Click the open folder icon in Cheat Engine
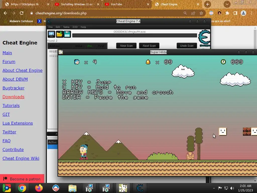This screenshot has width=257, height=193. [59, 34]
